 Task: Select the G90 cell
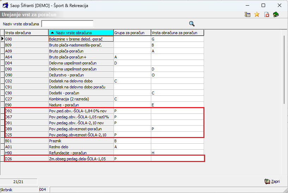click(26, 39)
